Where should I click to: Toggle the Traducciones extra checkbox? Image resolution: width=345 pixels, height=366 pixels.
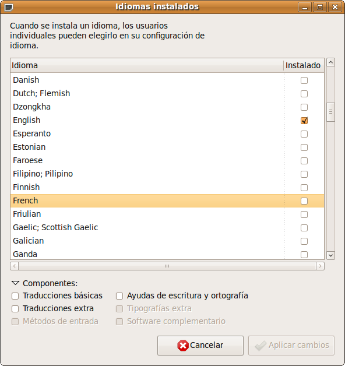coord(15,309)
